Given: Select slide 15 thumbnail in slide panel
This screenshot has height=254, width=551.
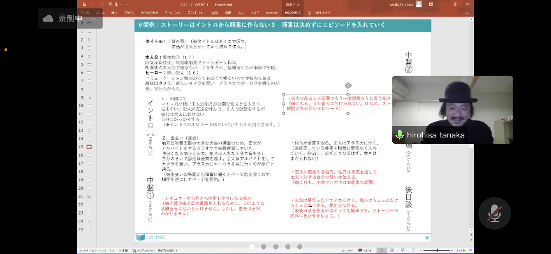Looking at the screenshot, I should pos(89,146).
